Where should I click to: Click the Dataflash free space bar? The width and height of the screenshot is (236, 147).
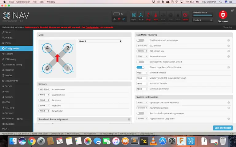(203, 15)
